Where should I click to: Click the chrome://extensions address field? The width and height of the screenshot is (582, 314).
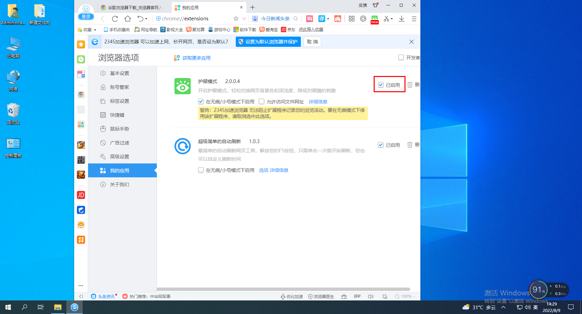point(193,19)
